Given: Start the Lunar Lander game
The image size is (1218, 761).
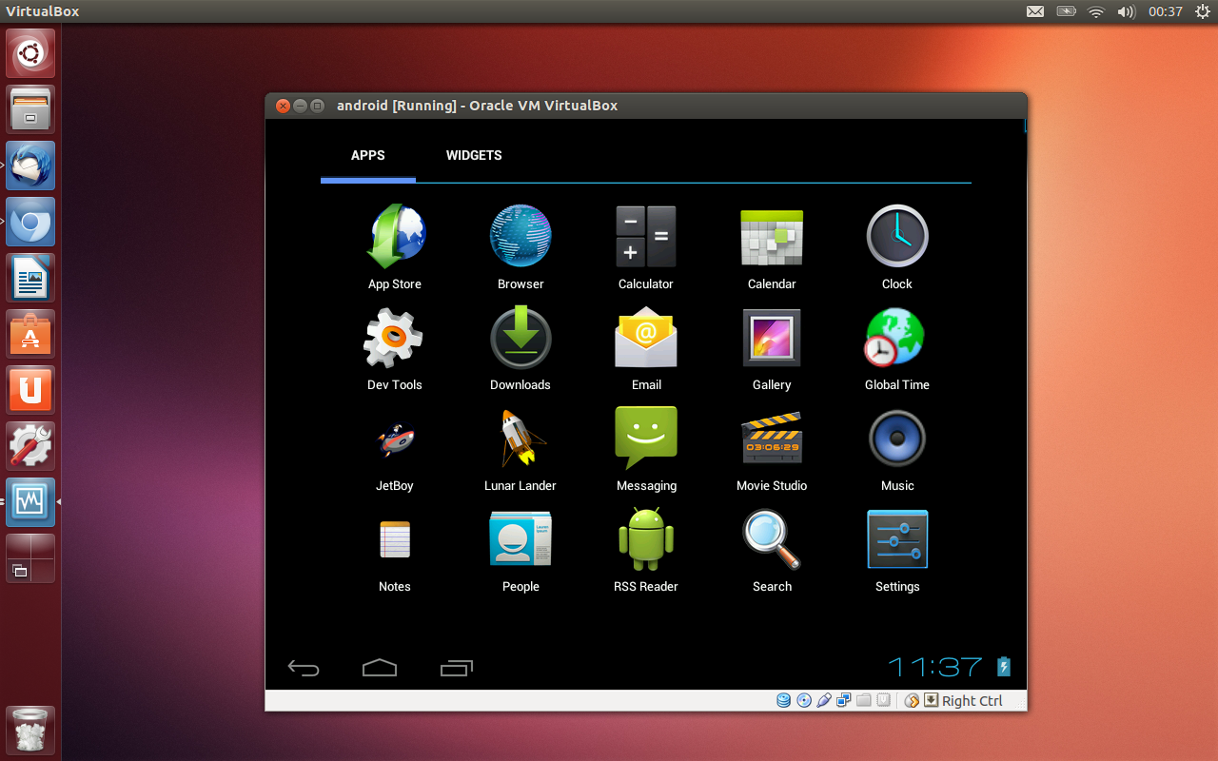Looking at the screenshot, I should coord(521,448).
